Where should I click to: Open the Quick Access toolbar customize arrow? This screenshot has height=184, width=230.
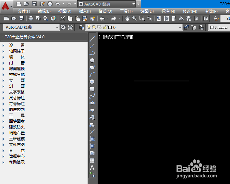138,4
